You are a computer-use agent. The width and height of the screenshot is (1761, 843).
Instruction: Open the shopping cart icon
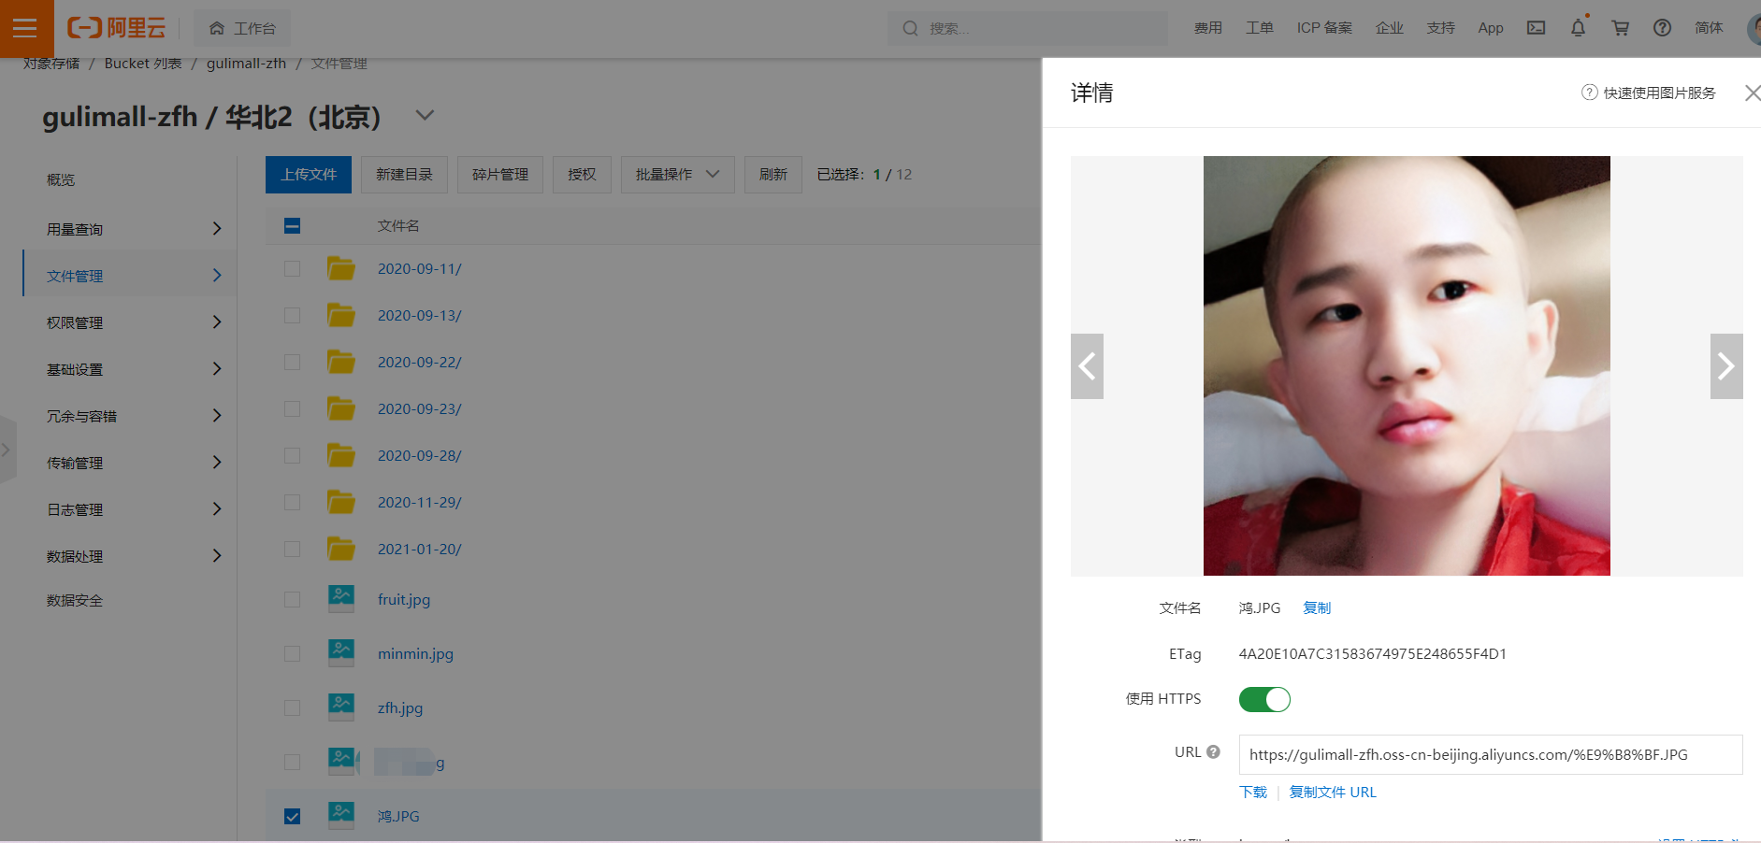pos(1620,28)
